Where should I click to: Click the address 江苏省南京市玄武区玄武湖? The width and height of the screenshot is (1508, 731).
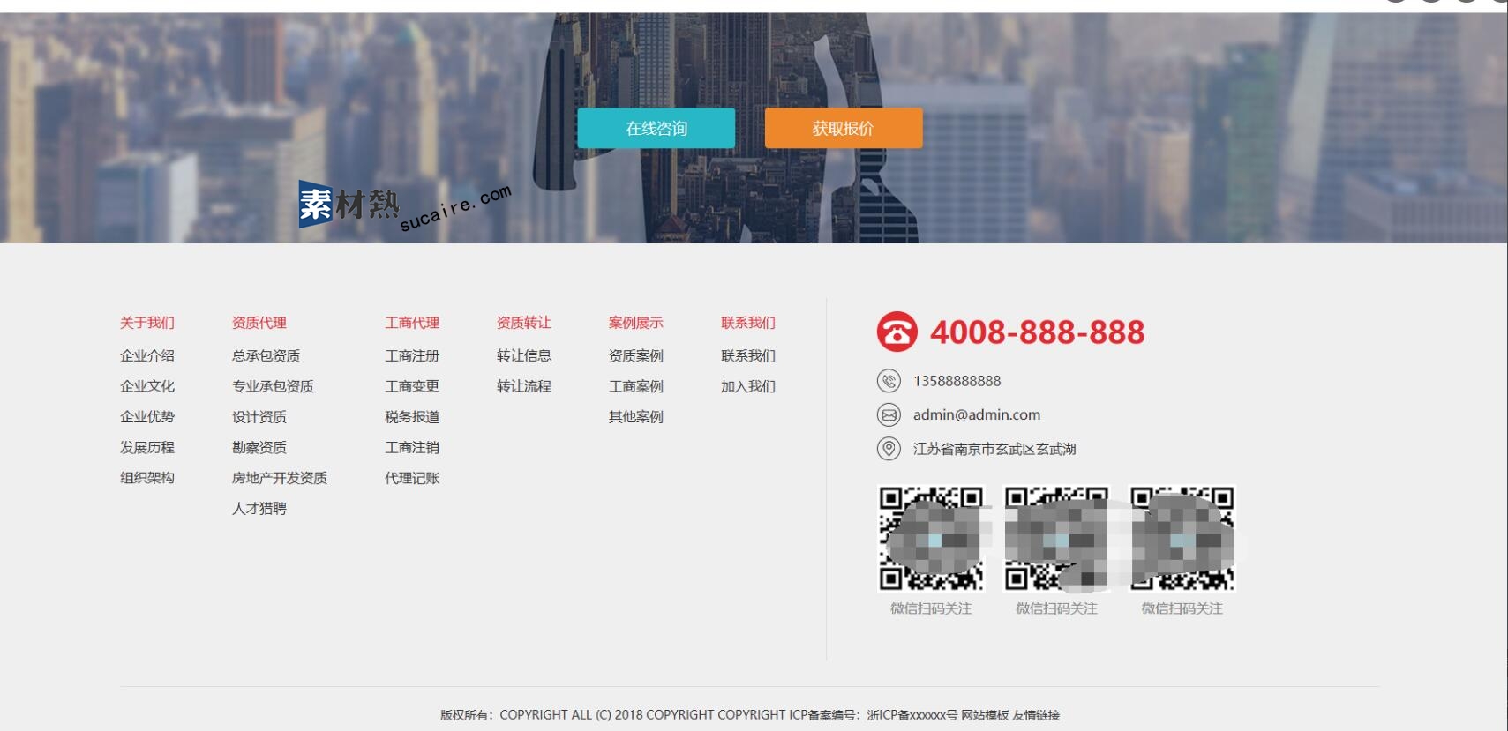[994, 449]
